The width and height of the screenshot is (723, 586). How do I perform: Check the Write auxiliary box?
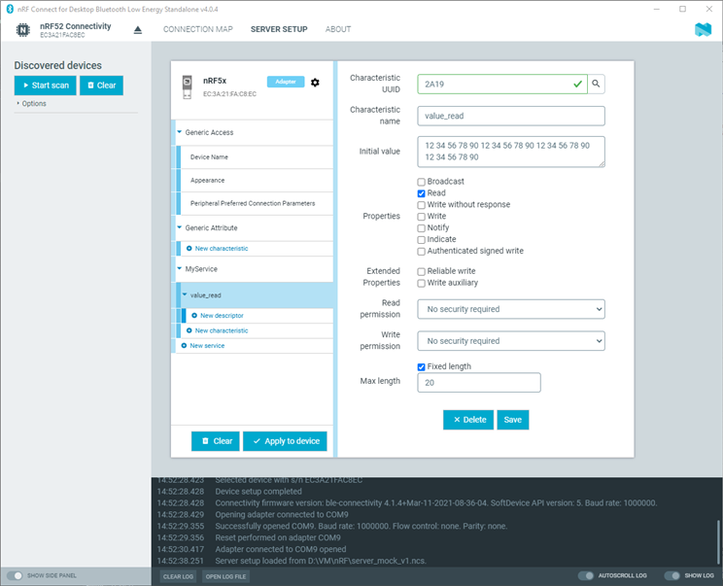coord(421,283)
